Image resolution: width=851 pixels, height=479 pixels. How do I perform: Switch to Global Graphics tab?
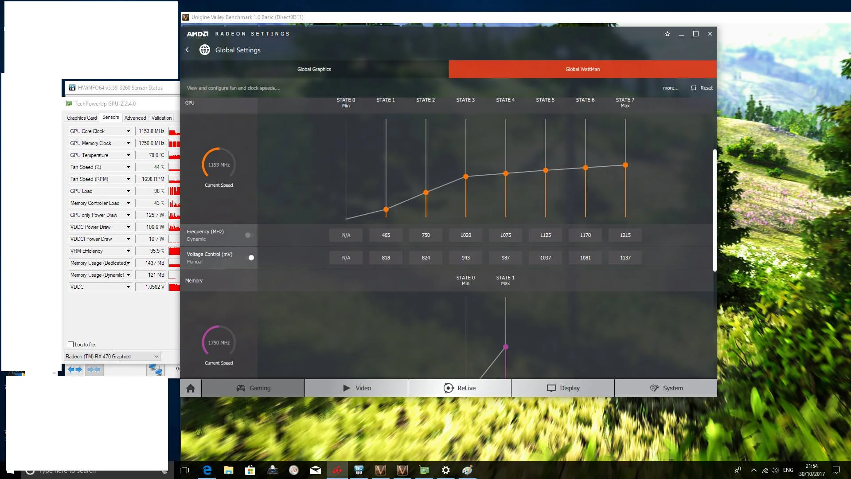(x=314, y=69)
